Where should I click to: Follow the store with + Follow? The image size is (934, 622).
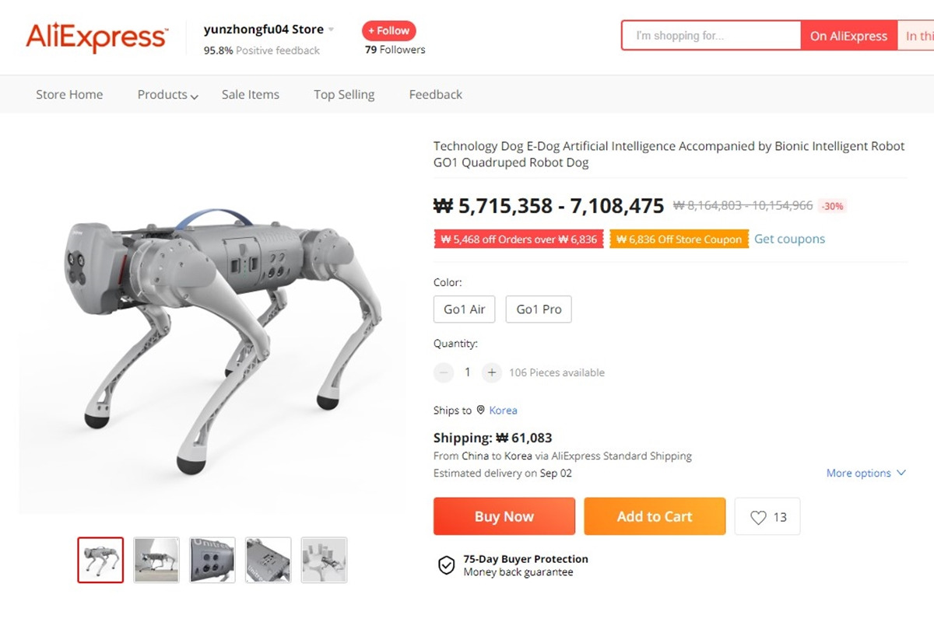click(389, 31)
